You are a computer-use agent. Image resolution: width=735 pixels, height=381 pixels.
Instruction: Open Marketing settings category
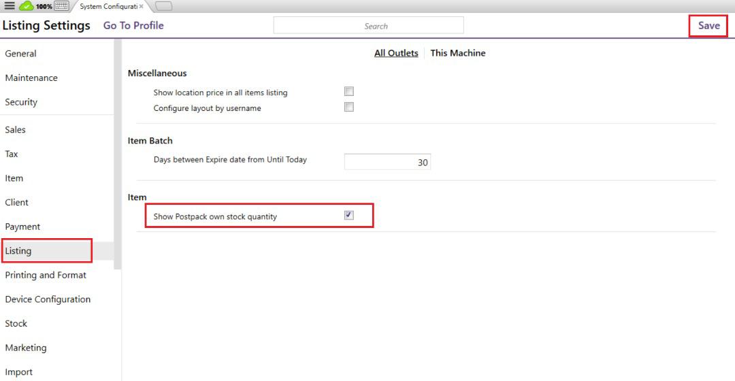tap(26, 348)
